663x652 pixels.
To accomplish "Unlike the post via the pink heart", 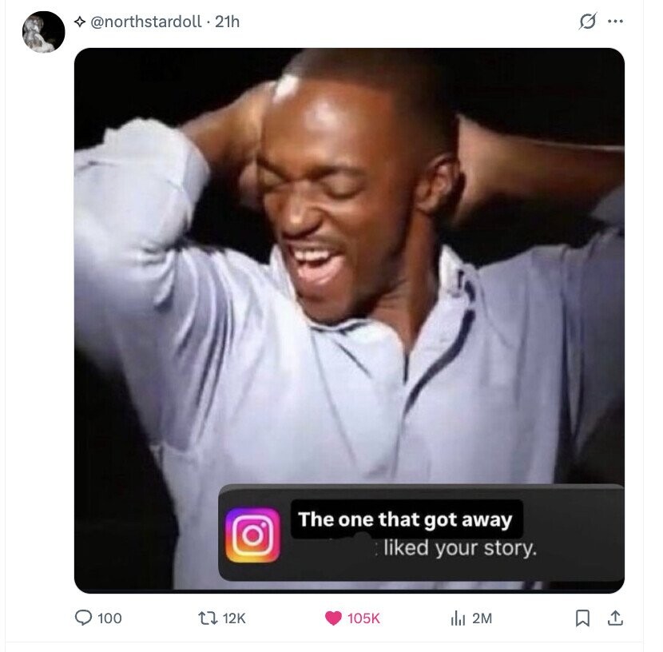I will point(335,618).
